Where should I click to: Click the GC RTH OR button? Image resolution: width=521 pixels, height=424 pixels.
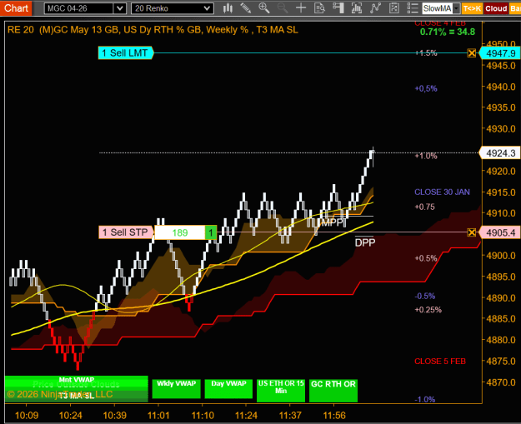point(333,390)
